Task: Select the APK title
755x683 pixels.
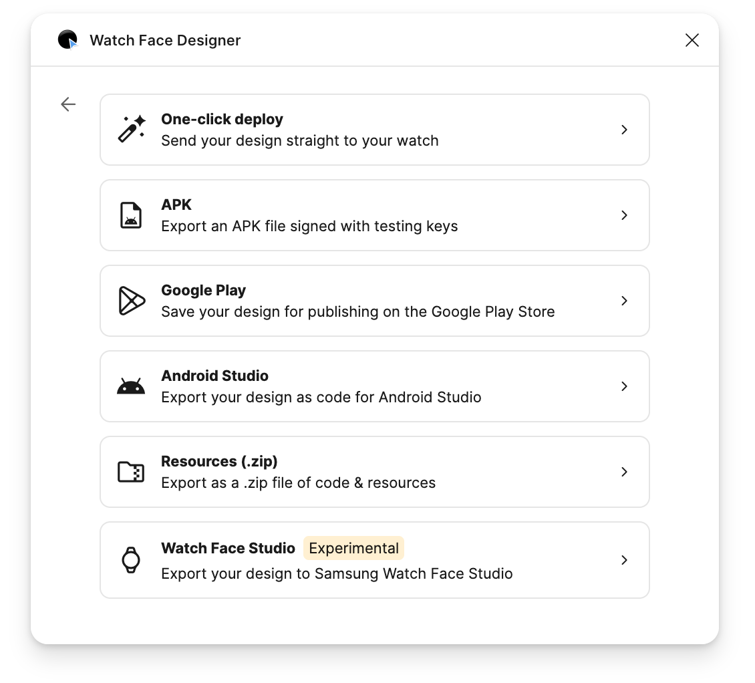Action: click(x=176, y=204)
